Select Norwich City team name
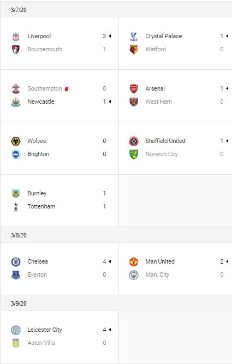 click(162, 154)
